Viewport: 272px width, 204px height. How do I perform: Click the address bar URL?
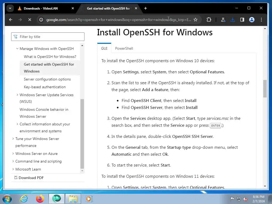click(x=119, y=20)
